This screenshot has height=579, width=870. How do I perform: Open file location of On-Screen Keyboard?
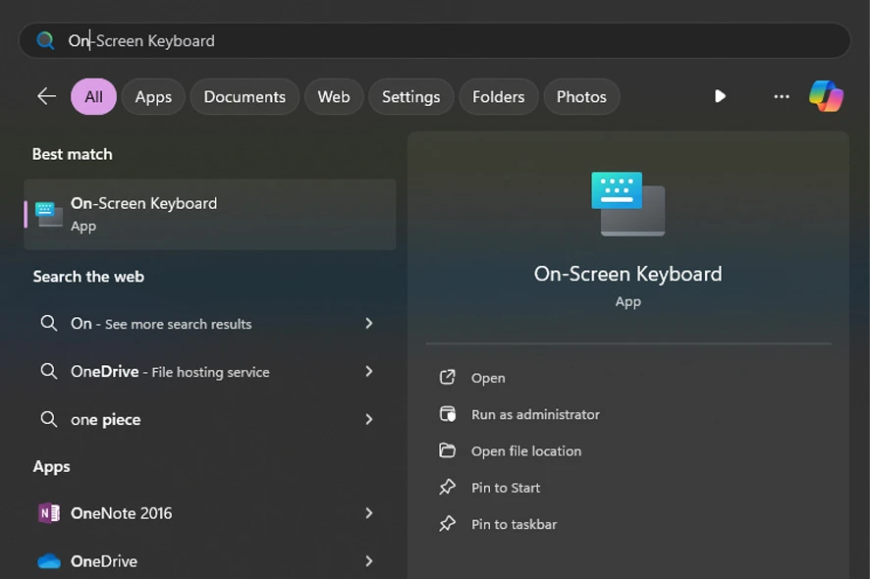click(525, 451)
